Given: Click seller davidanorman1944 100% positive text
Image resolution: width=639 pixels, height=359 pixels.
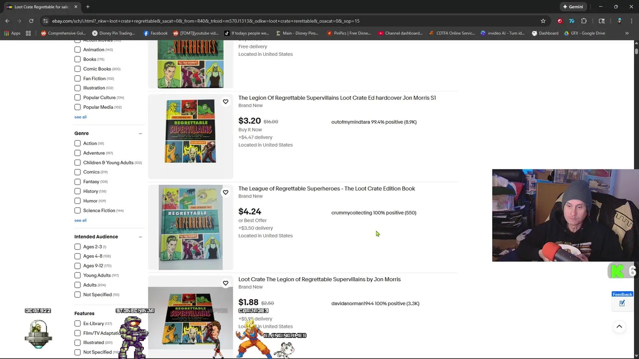Looking at the screenshot, I should pyautogui.click(x=375, y=303).
